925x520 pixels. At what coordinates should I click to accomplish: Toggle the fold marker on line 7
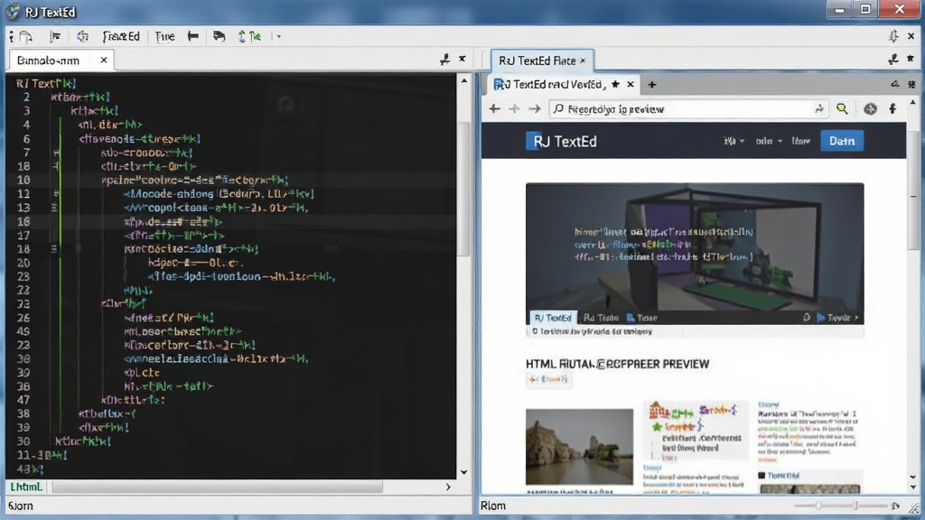(x=56, y=153)
